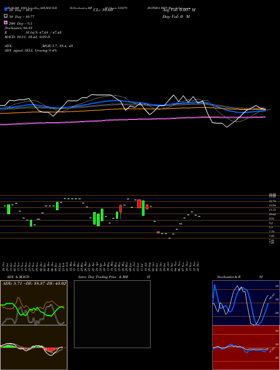The width and height of the screenshot is (280, 370).
Task: Click the blue 20 Day EMA legend swatch
Action: (x=6, y=9)
